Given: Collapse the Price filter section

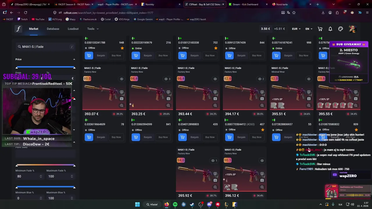Looking at the screenshot, I should coord(74,59).
